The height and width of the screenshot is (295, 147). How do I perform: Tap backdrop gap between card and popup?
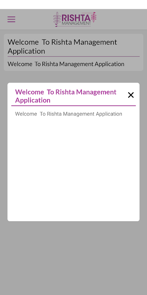(73, 77)
